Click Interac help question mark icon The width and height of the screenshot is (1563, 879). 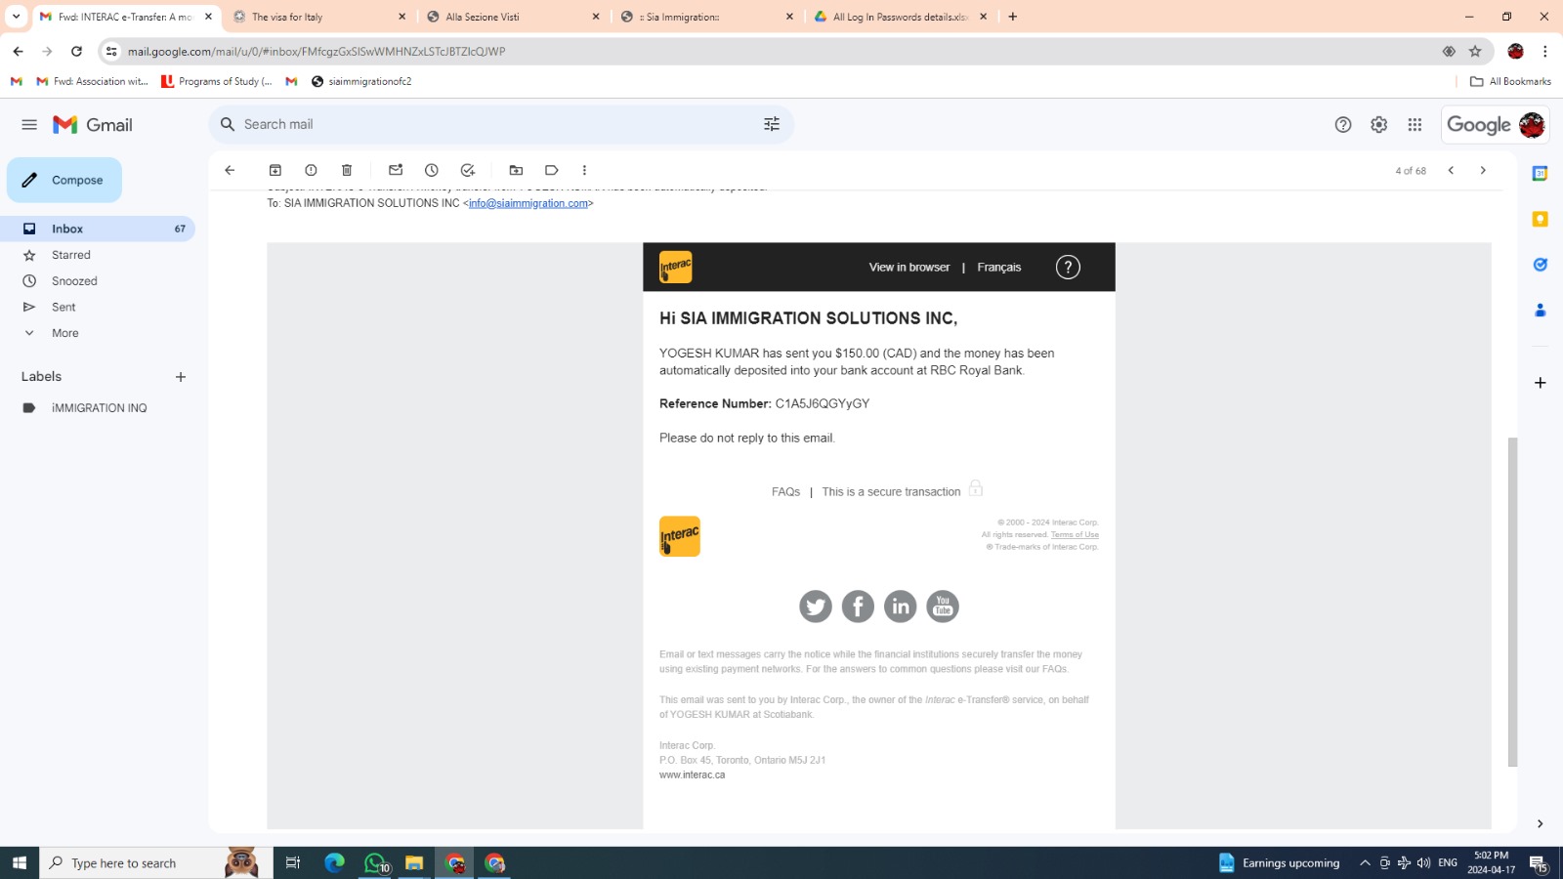coord(1068,267)
